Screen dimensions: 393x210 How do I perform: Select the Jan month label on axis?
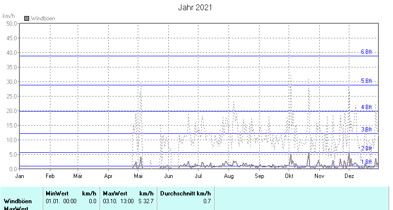click(20, 176)
